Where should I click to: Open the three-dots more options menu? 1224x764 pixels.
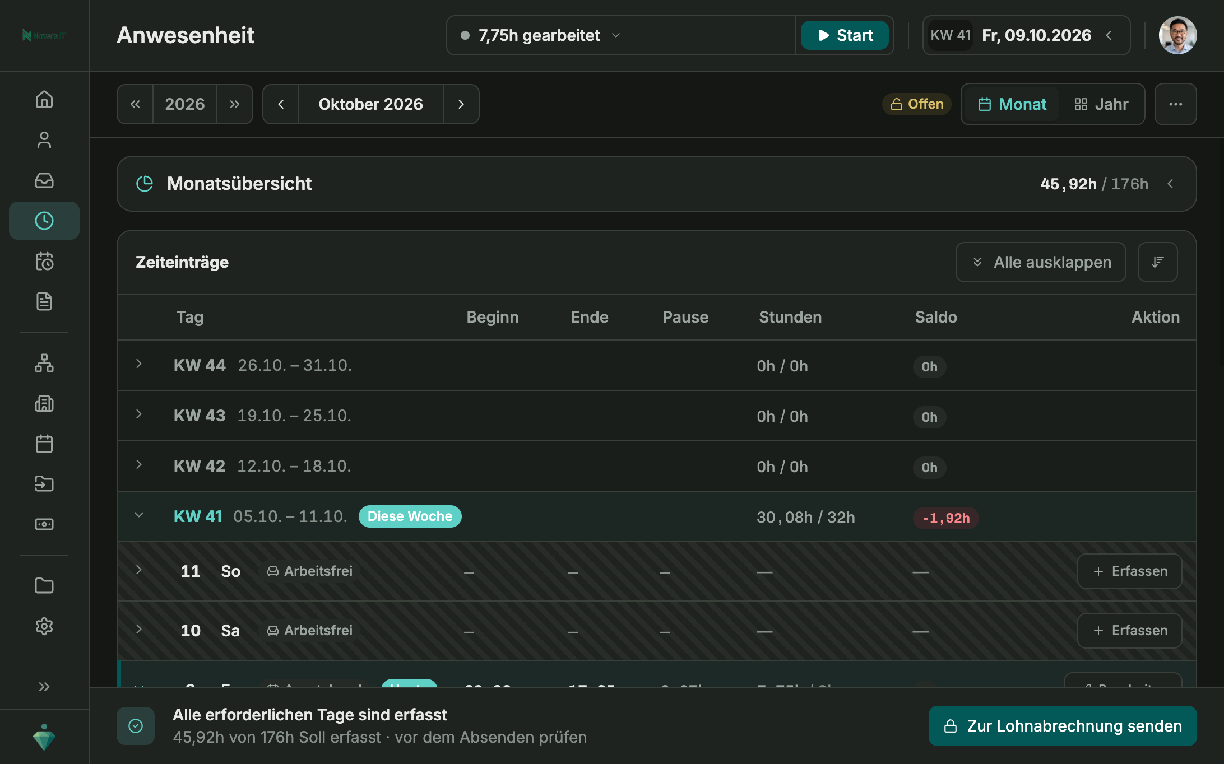[x=1176, y=104]
